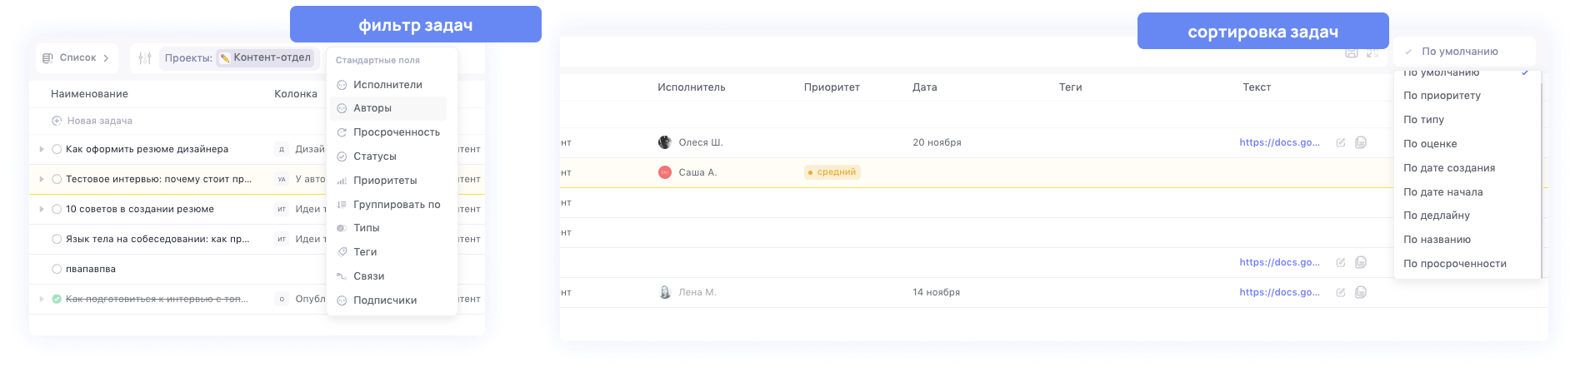The image size is (1570, 392).
Task: Click the Наименование column header
Action: click(89, 94)
